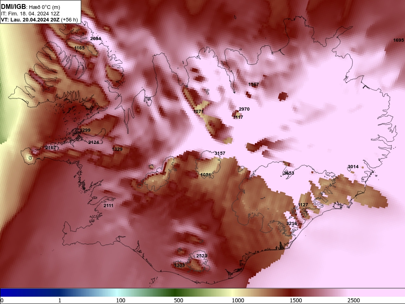This screenshot has width=405, height=304.
Task: Click the DMI/IGB title label
Action: pos(13,7)
